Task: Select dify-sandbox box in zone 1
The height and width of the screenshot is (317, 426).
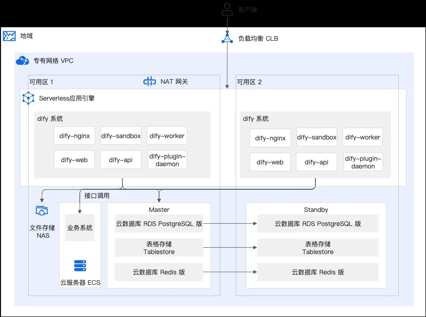Action: coord(121,136)
